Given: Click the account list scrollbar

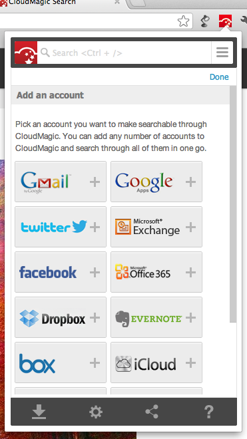Looking at the screenshot, I should 233,204.
